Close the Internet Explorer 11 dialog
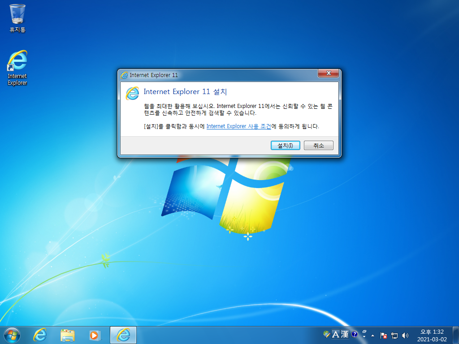Viewport: 459px width, 344px height. (x=328, y=73)
